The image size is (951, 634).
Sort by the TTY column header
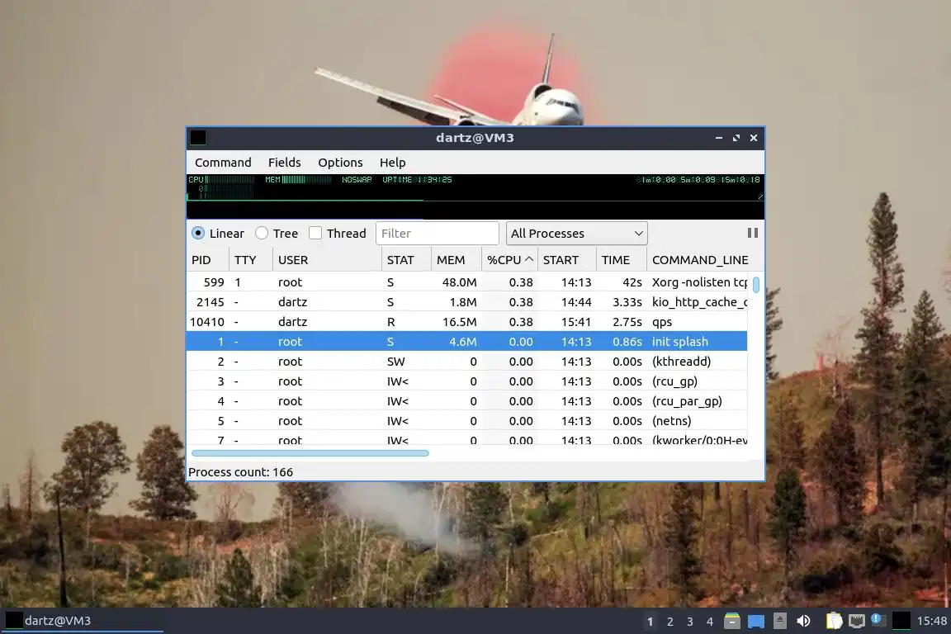click(x=251, y=260)
